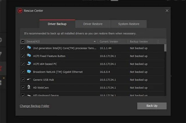
Task: Click Not backed up in the HD WebCam row
Action: (139, 88)
